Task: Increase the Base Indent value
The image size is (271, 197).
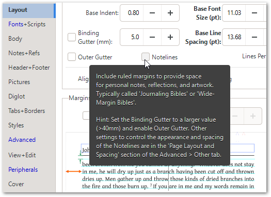Action: (x=170, y=13)
